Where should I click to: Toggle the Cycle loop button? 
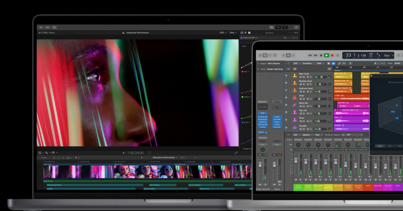point(338,55)
